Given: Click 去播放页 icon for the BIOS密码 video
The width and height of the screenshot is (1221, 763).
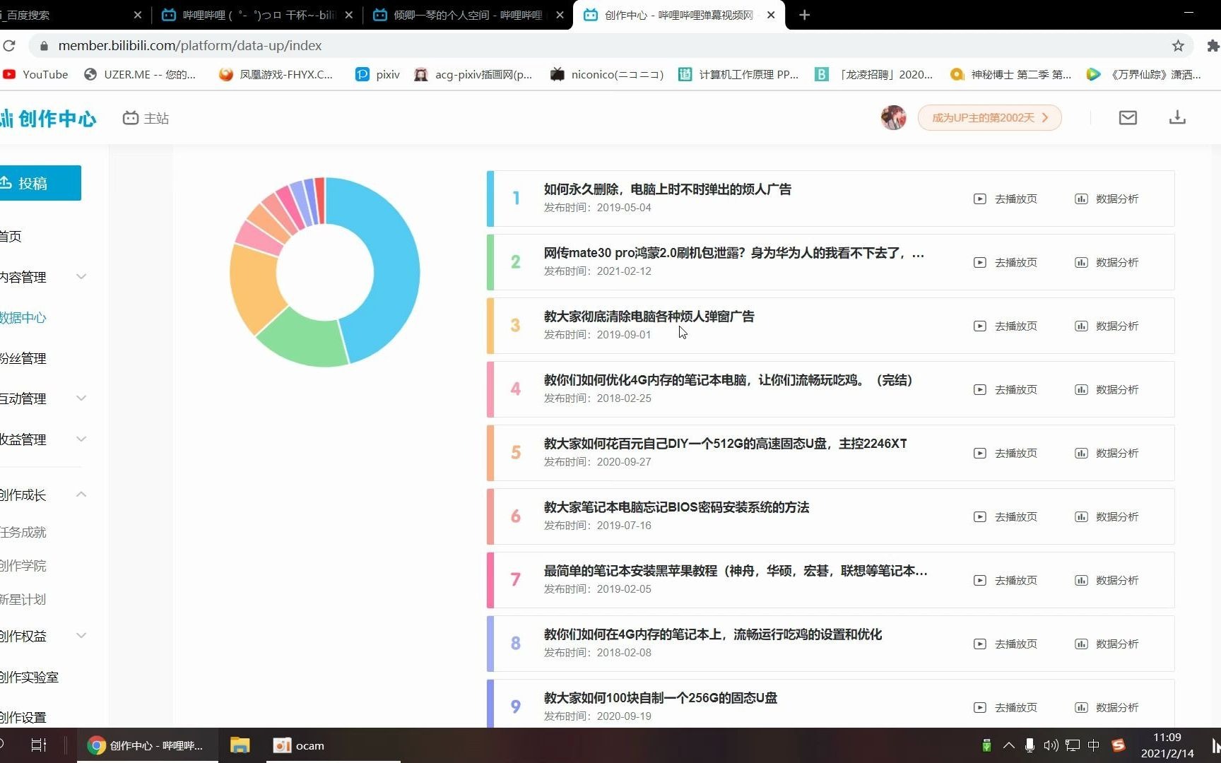Looking at the screenshot, I should [x=979, y=516].
